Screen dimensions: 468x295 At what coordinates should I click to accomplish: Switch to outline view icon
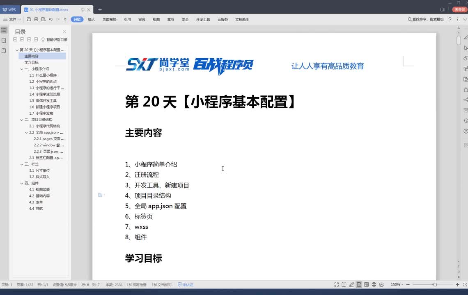pyautogui.click(x=366, y=285)
